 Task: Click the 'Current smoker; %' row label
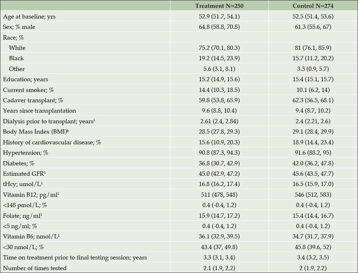point(26,90)
